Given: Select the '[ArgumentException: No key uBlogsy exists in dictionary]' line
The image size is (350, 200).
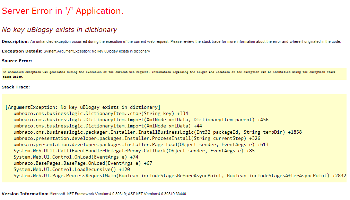Looking at the screenshot, I should 83,107.
